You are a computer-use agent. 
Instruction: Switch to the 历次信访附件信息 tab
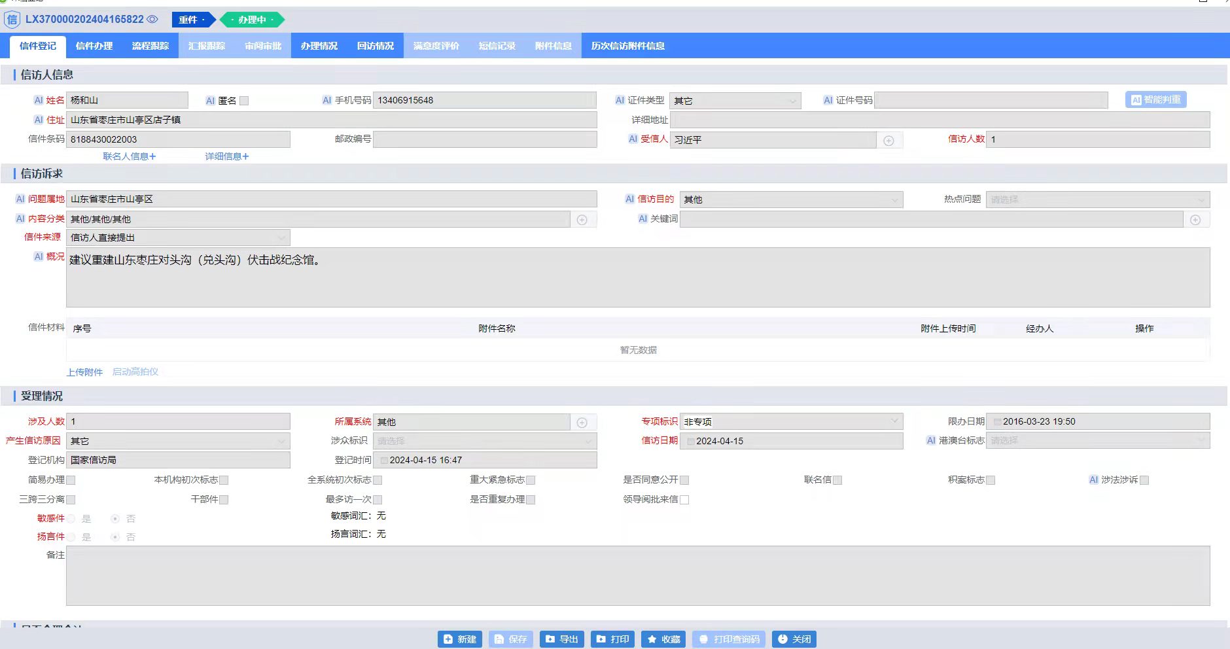628,46
